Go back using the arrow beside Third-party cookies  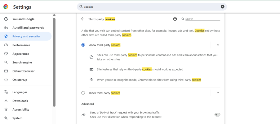(82, 19)
